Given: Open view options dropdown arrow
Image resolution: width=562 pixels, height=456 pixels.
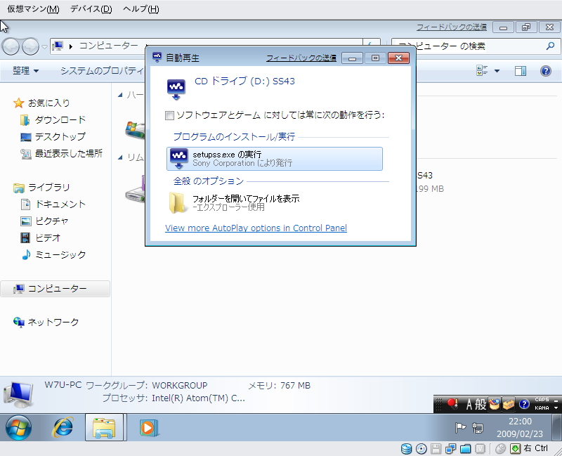Looking at the screenshot, I should 497,71.
